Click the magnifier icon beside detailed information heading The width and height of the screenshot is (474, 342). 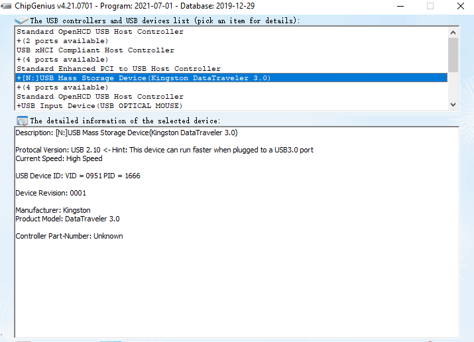click(22, 121)
